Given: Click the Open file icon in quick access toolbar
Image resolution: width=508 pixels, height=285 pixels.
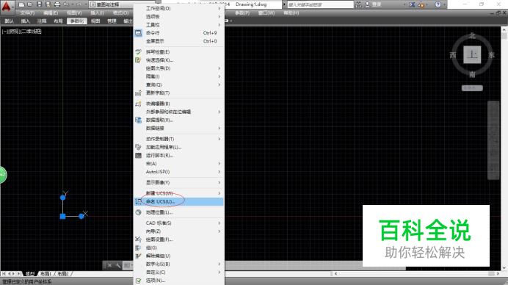Looking at the screenshot, I should pyautogui.click(x=30, y=4).
